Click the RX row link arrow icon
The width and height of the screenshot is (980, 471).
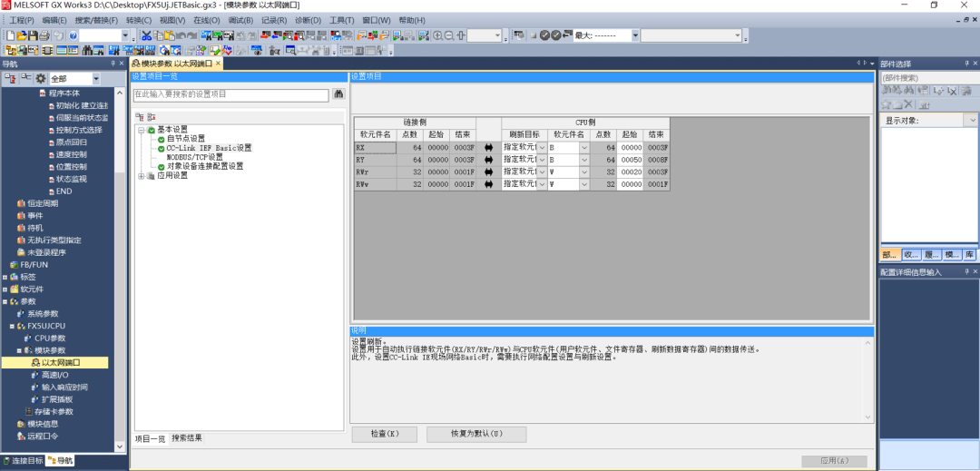[x=489, y=147]
